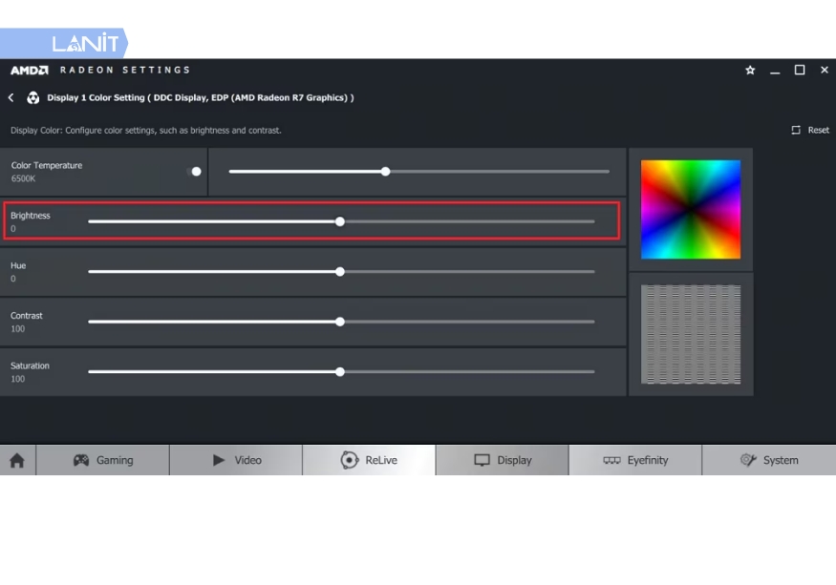Reset the display color settings

(x=810, y=130)
